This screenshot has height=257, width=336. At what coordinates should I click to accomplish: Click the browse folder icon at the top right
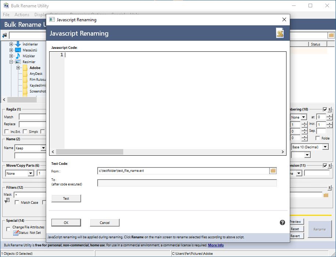pyautogui.click(x=331, y=35)
